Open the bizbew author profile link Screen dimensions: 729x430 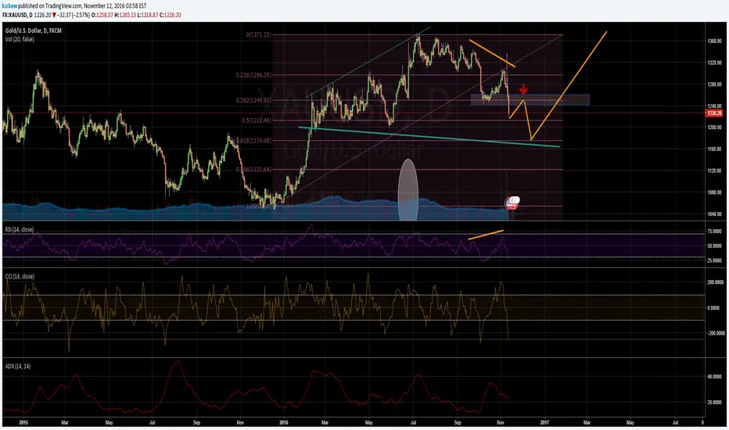tap(9, 5)
